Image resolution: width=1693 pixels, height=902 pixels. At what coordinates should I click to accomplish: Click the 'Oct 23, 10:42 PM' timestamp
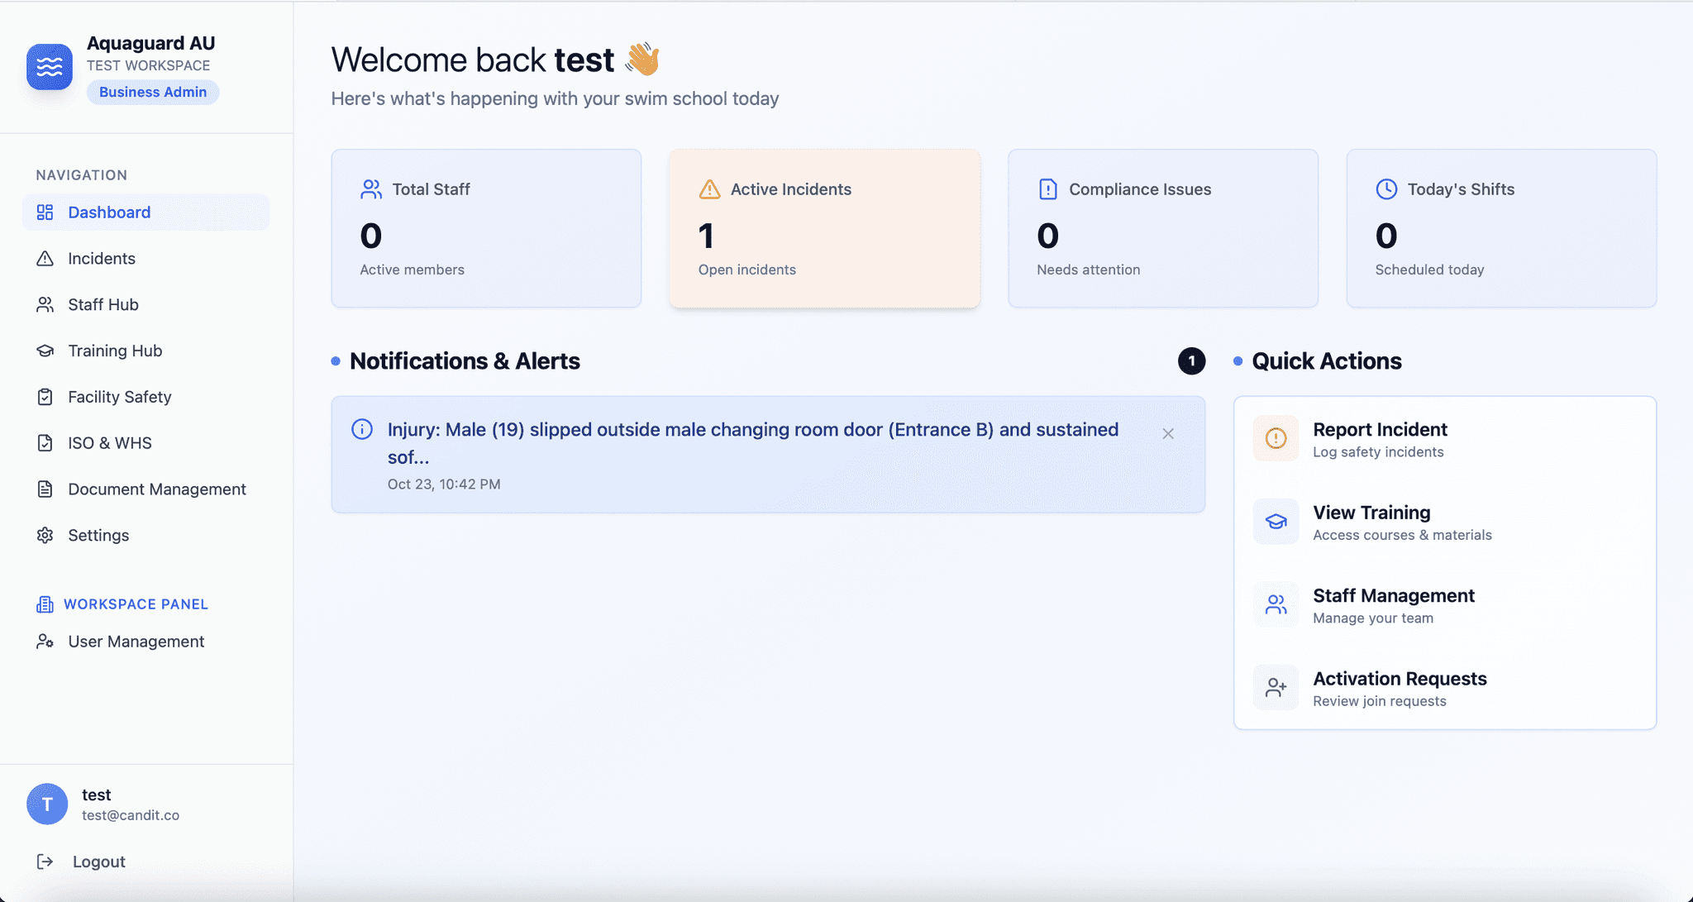(444, 484)
